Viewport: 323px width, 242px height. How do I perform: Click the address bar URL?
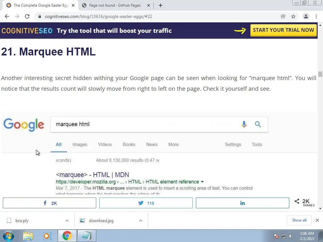click(98, 16)
